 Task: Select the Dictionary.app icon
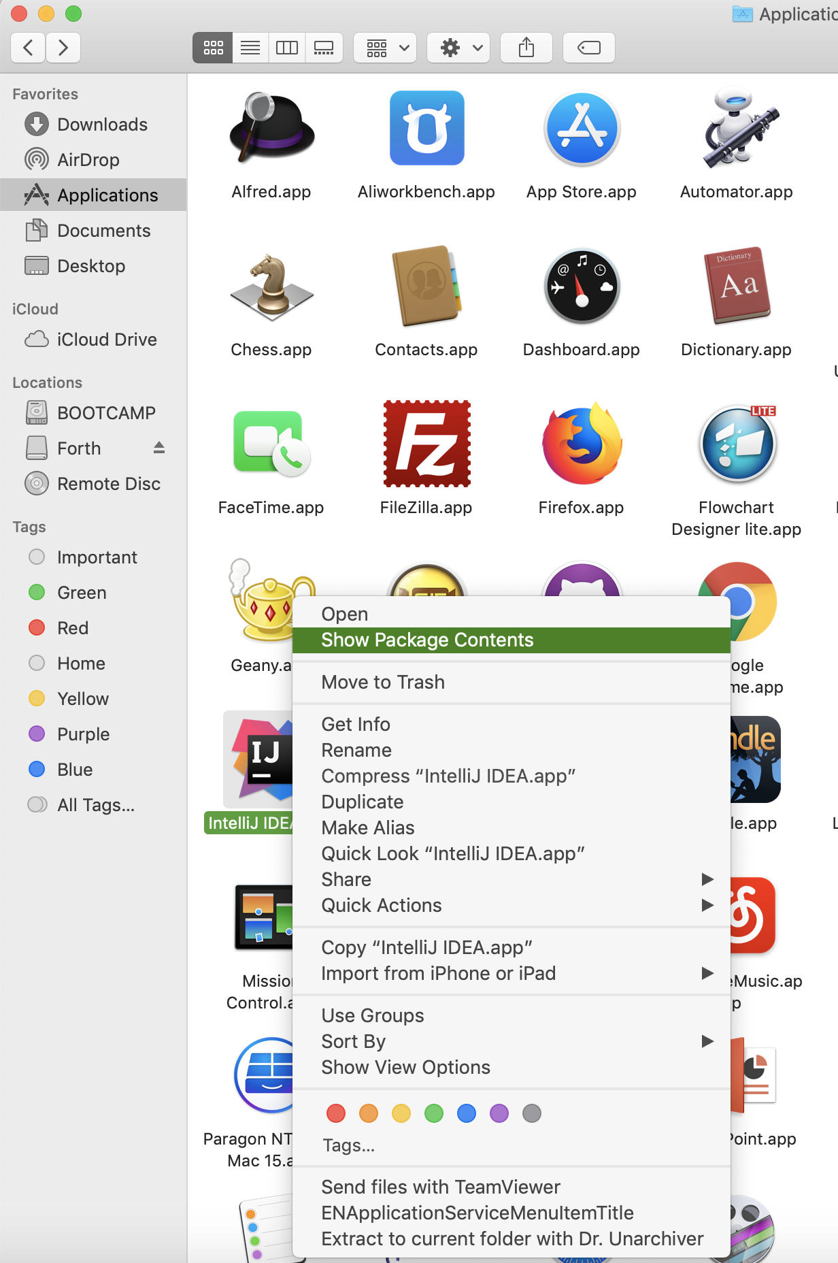(737, 286)
